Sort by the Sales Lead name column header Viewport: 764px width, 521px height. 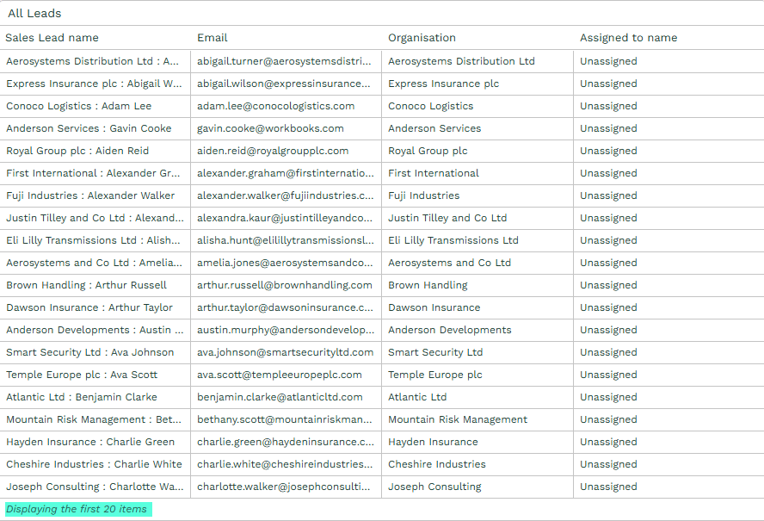tap(52, 38)
